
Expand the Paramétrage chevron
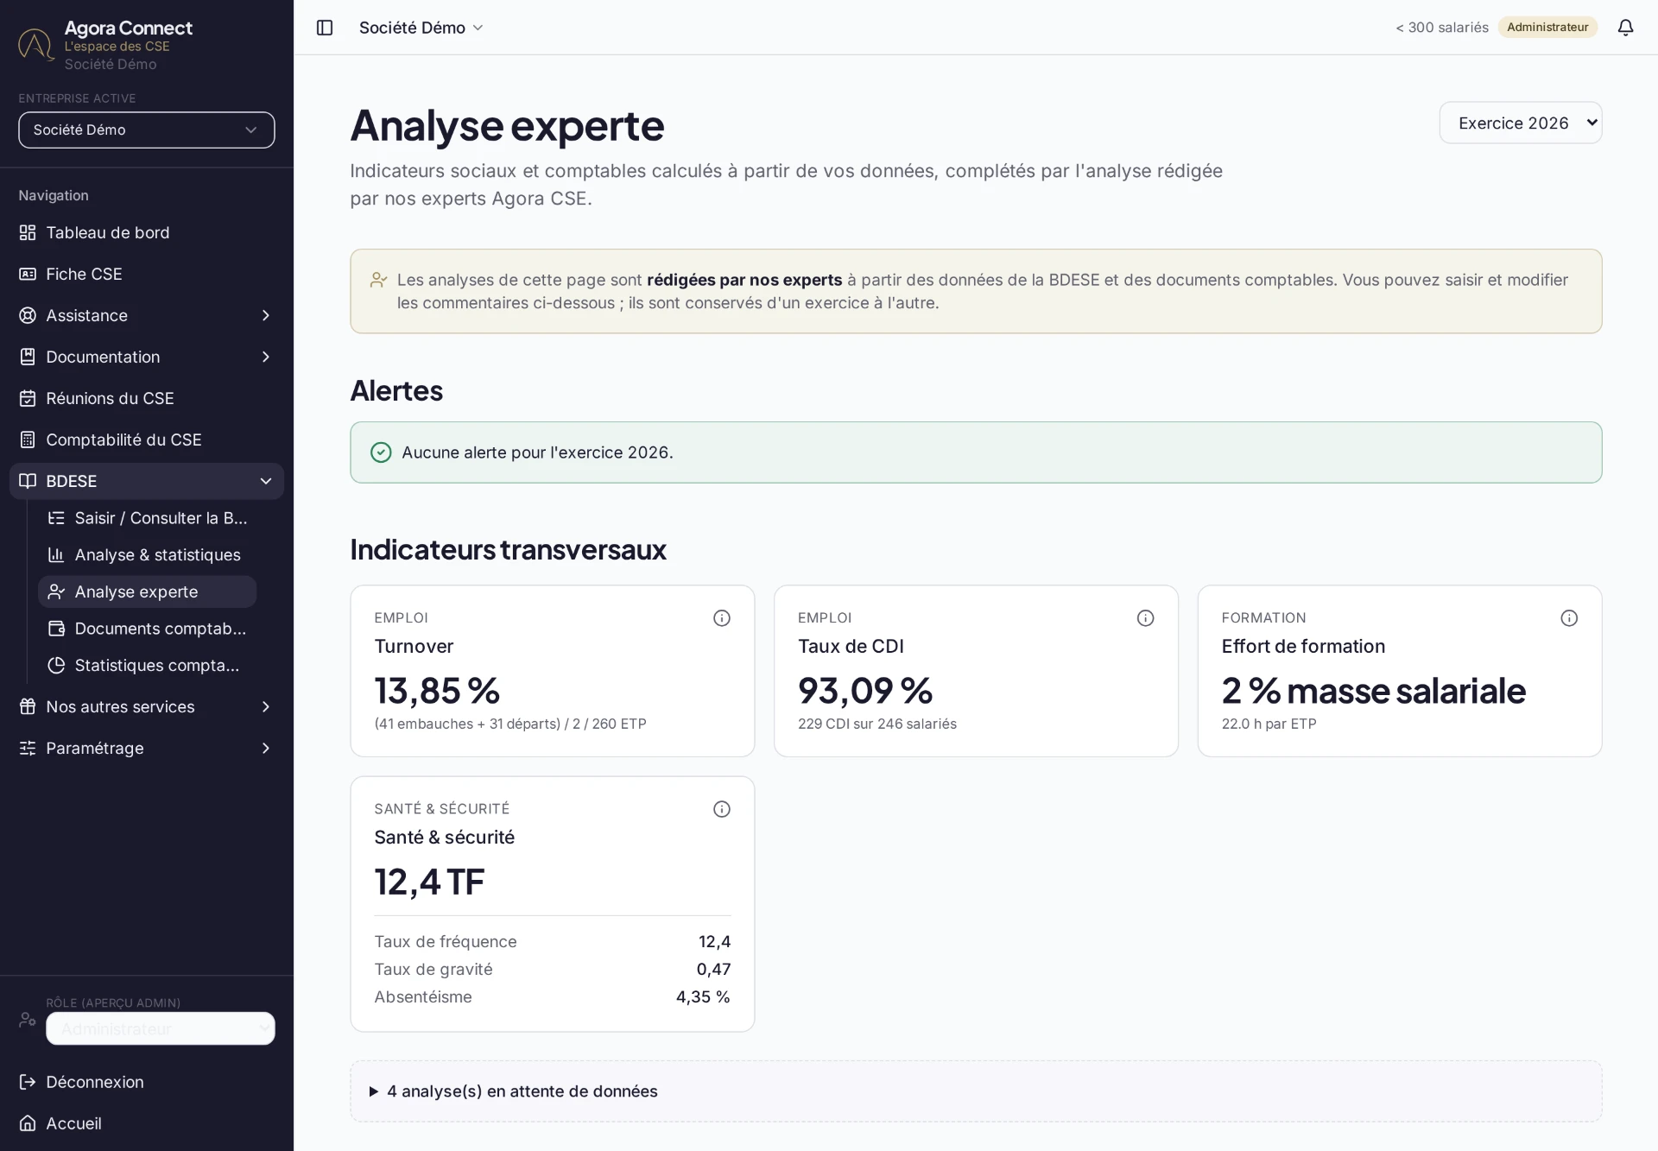[x=266, y=748]
